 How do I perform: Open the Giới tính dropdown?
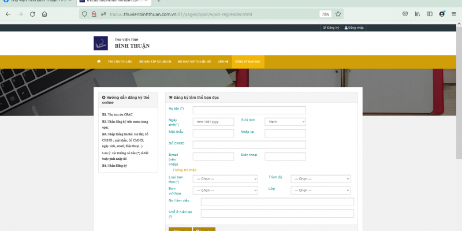[x=285, y=122]
